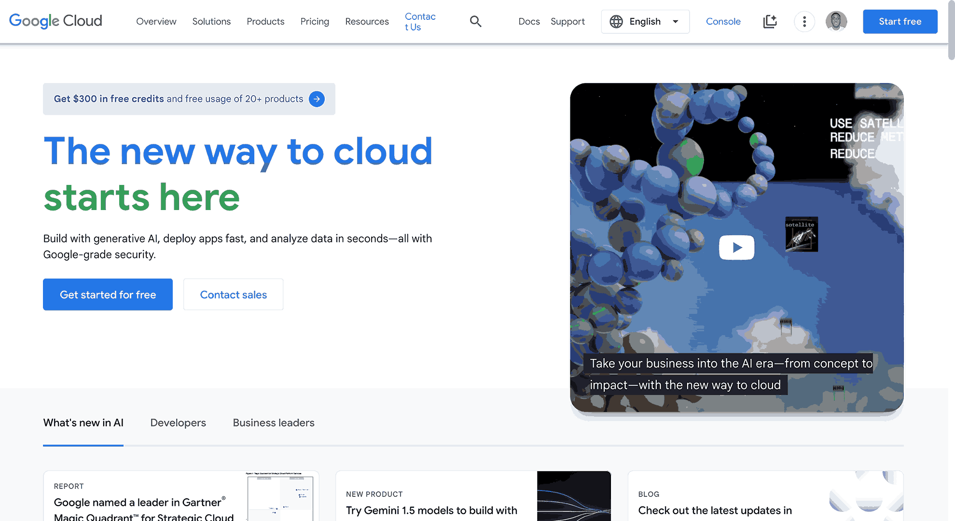Open the Products menu

point(265,21)
